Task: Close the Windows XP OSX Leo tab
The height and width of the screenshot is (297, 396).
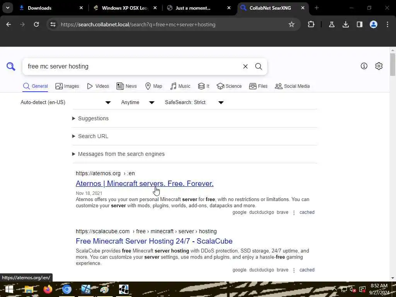Action: point(155,8)
